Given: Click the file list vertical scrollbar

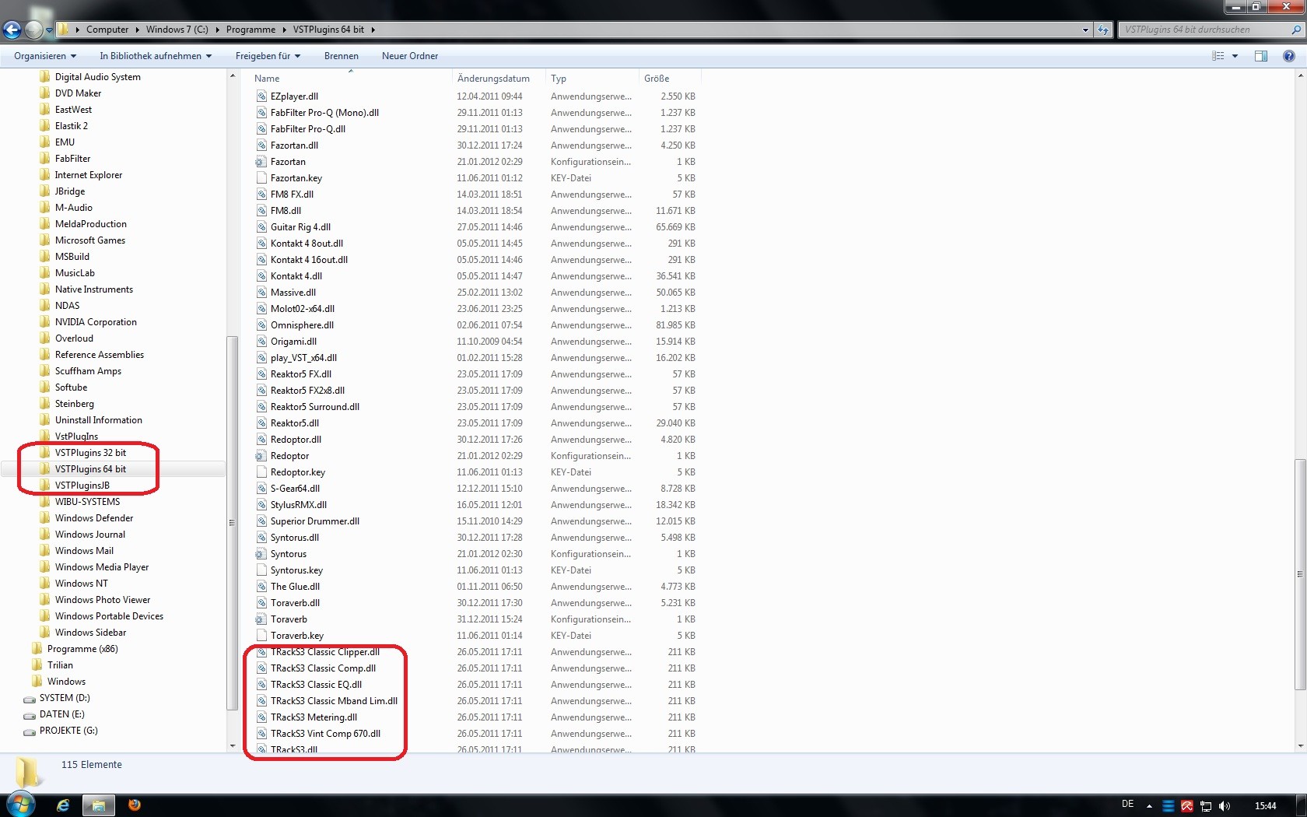Looking at the screenshot, I should [x=1300, y=574].
